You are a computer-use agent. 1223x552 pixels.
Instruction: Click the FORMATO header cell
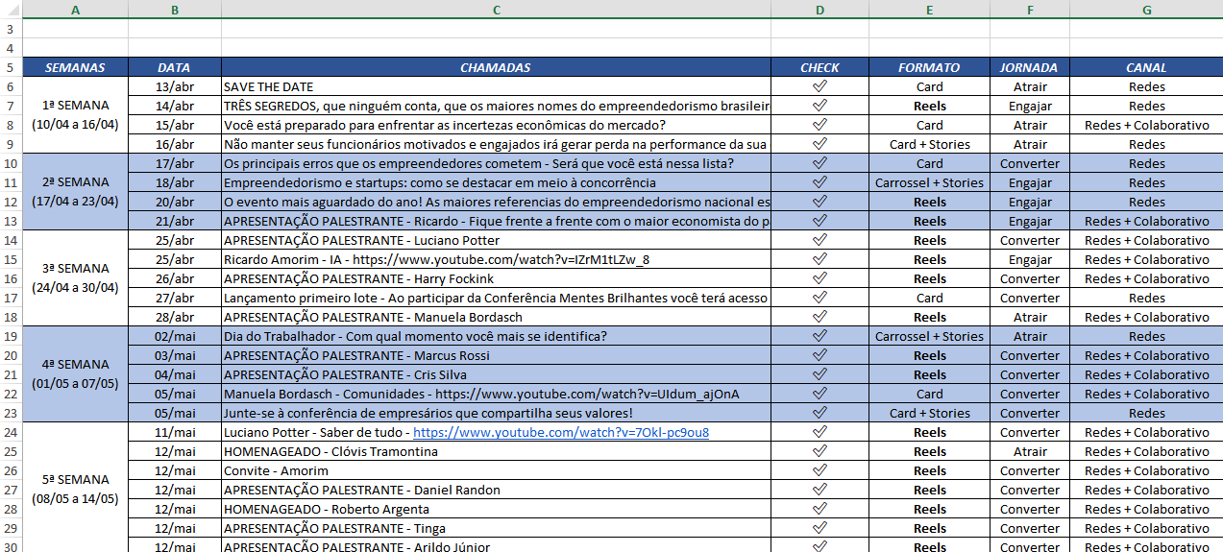tap(929, 67)
